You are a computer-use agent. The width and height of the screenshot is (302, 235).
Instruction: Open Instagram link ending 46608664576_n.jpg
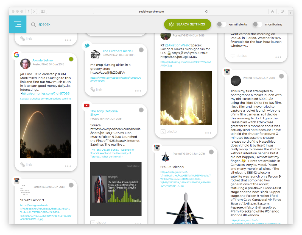point(46,212)
